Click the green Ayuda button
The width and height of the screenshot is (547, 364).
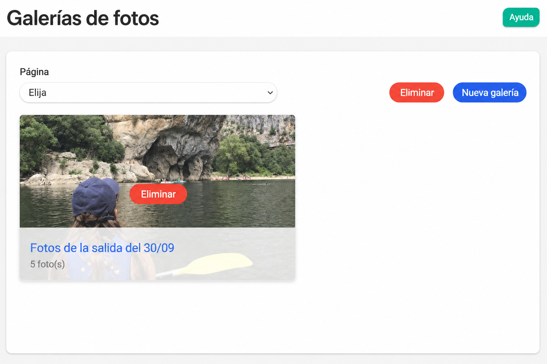coord(521,17)
